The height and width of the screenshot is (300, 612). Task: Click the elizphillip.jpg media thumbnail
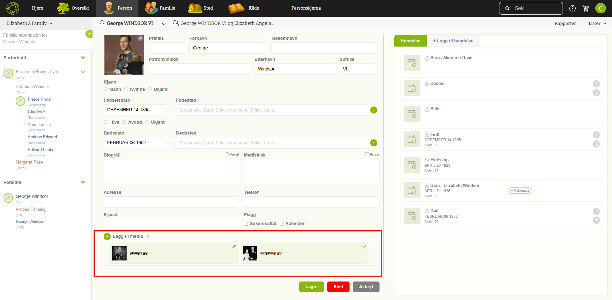click(250, 253)
